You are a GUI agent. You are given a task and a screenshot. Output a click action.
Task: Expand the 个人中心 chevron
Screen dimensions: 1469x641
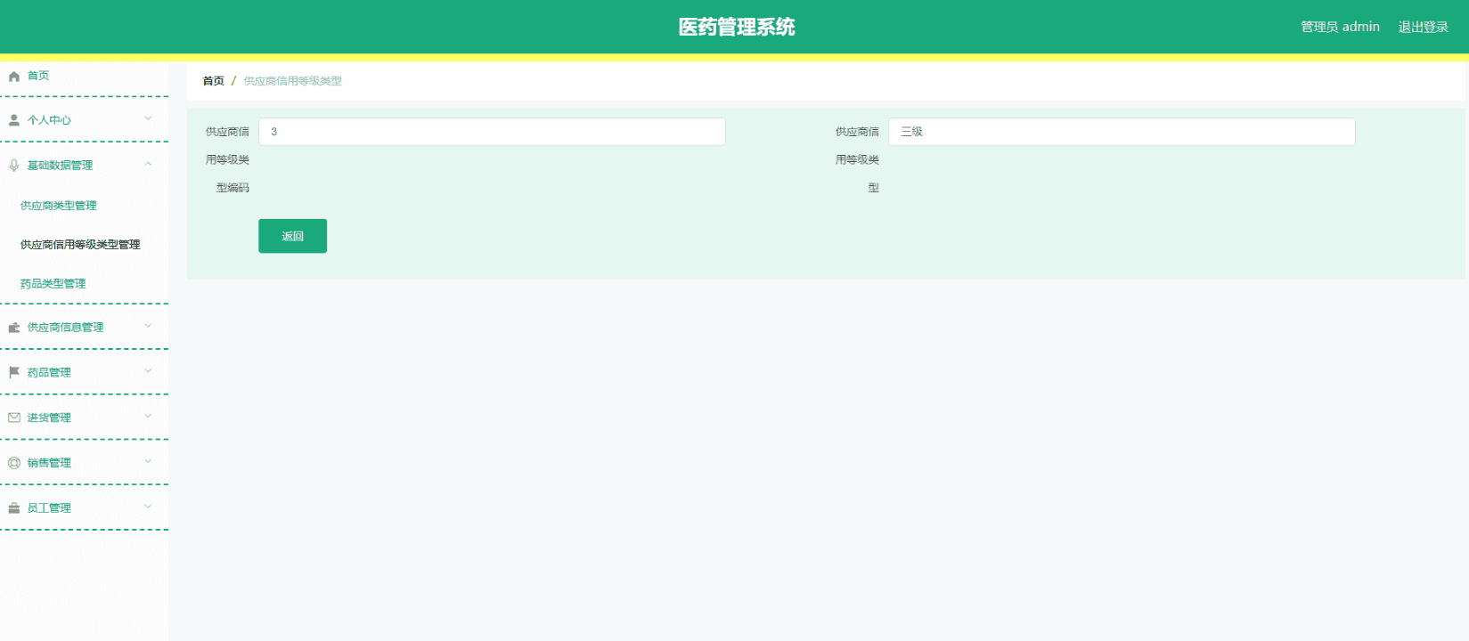148,118
